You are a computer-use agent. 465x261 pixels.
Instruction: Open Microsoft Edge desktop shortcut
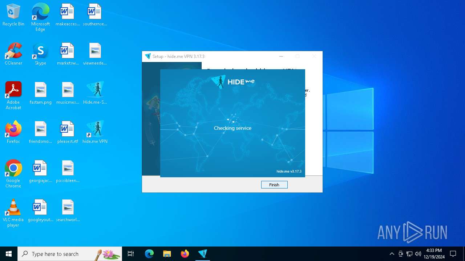click(x=40, y=17)
